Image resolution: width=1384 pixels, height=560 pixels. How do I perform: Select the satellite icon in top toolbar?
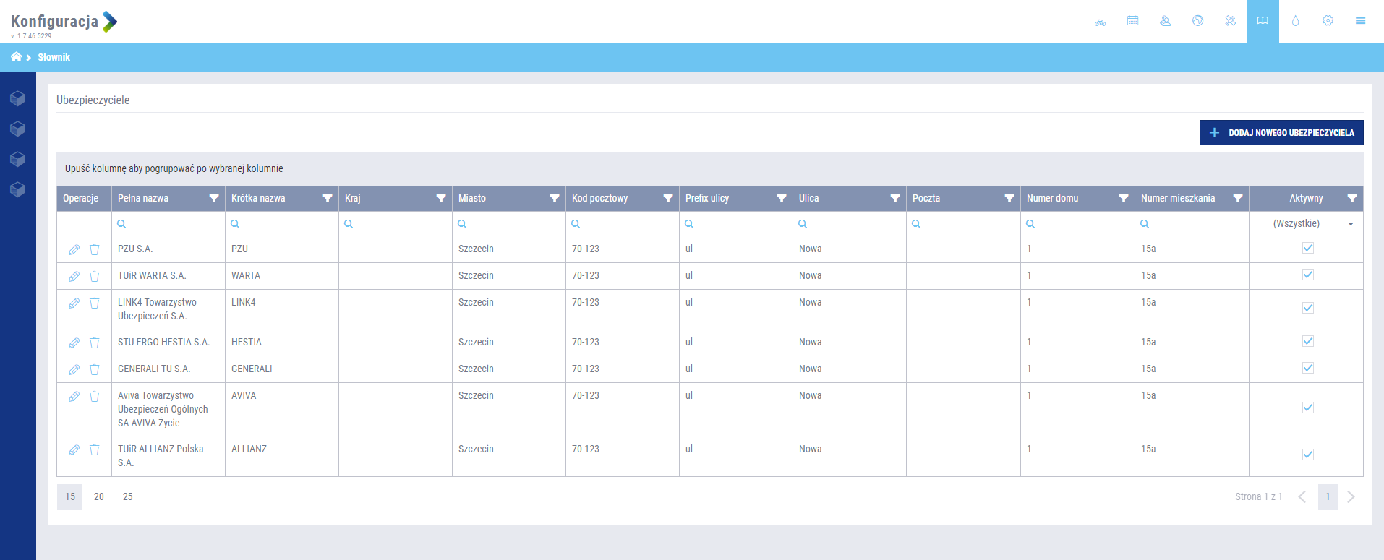pos(1230,21)
